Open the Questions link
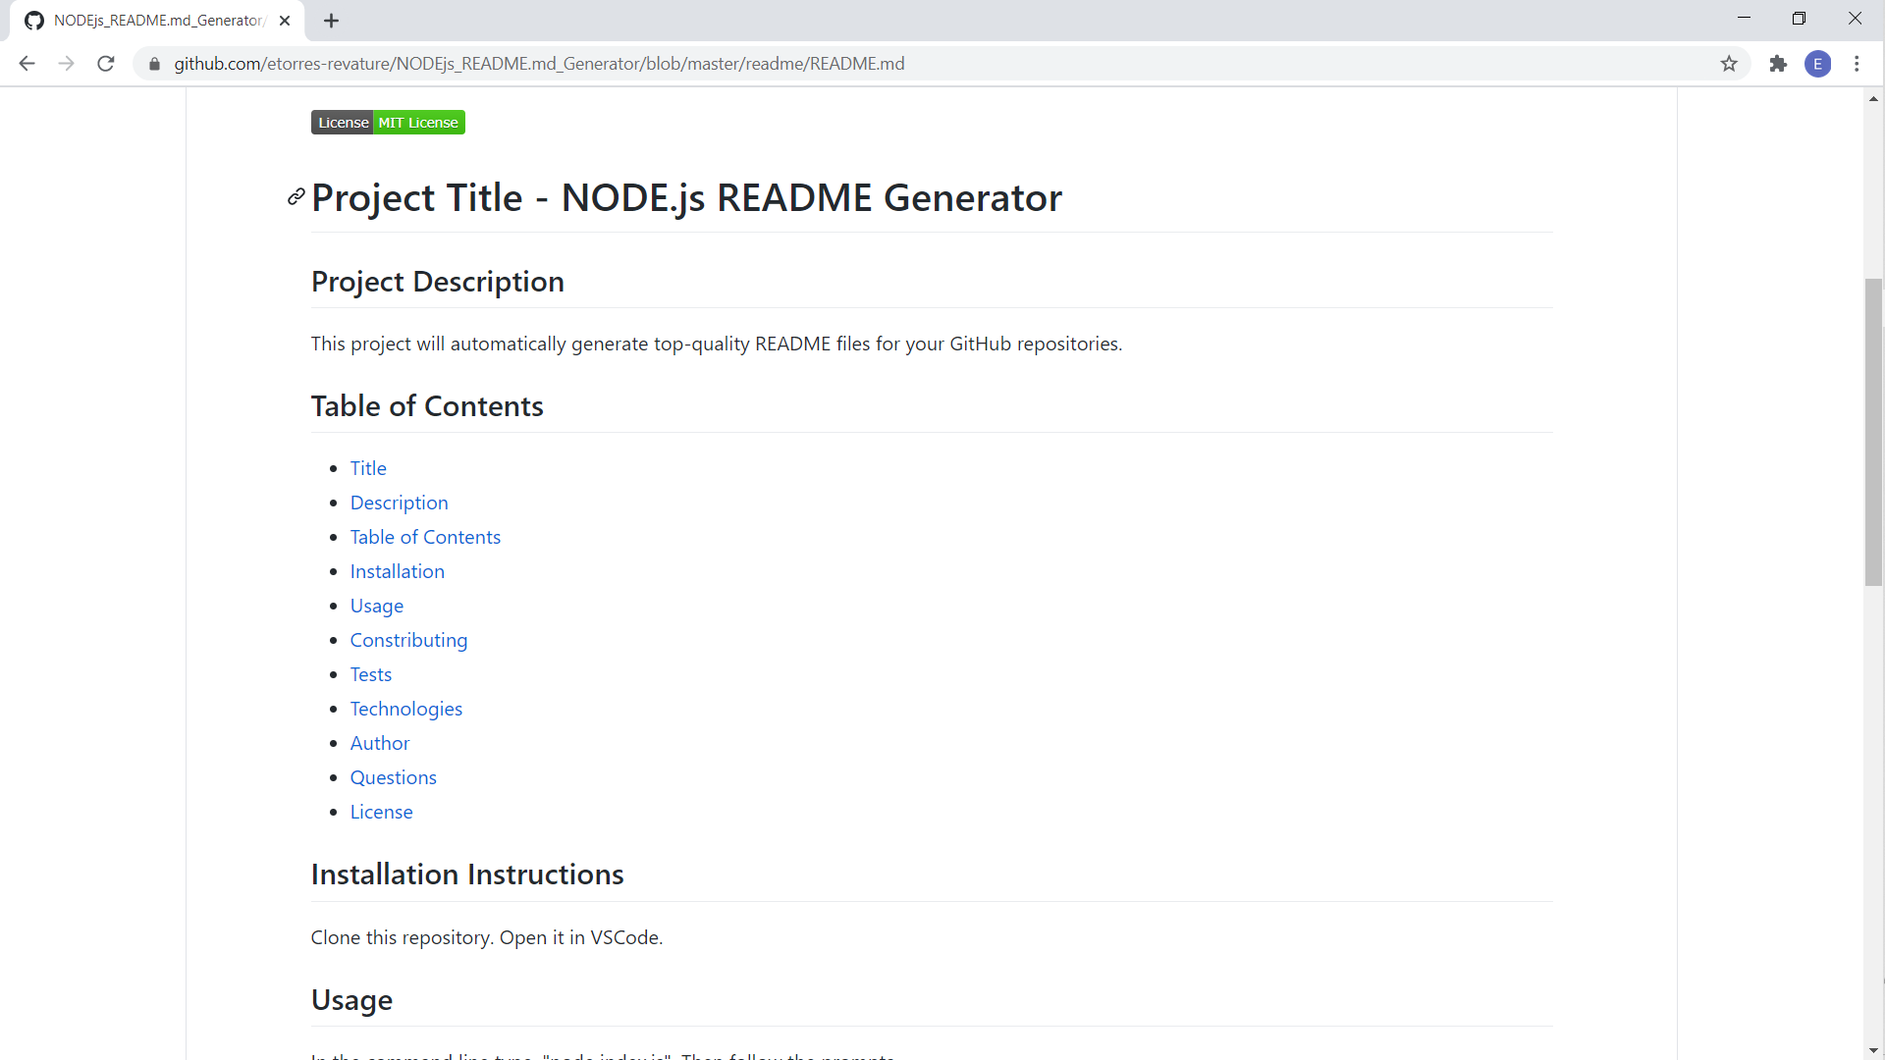The image size is (1885, 1060). (393, 777)
